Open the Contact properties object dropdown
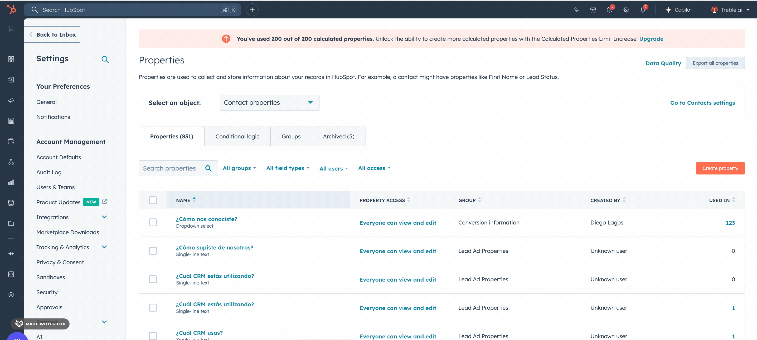This screenshot has height=340, width=757. (x=269, y=103)
